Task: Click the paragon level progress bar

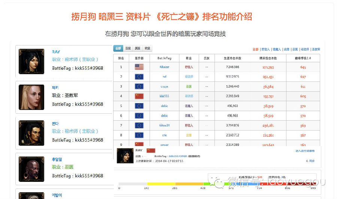Action: [217, 184]
